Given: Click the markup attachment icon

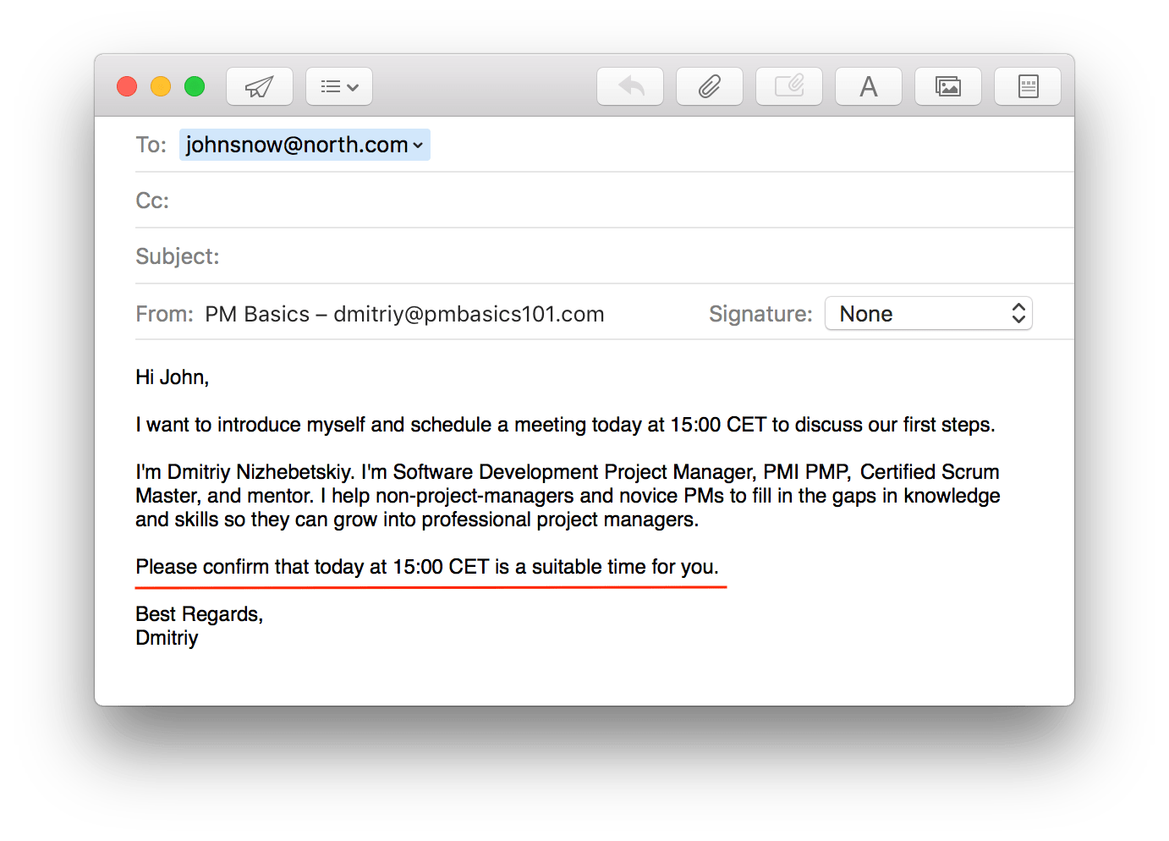Looking at the screenshot, I should pos(789,86).
